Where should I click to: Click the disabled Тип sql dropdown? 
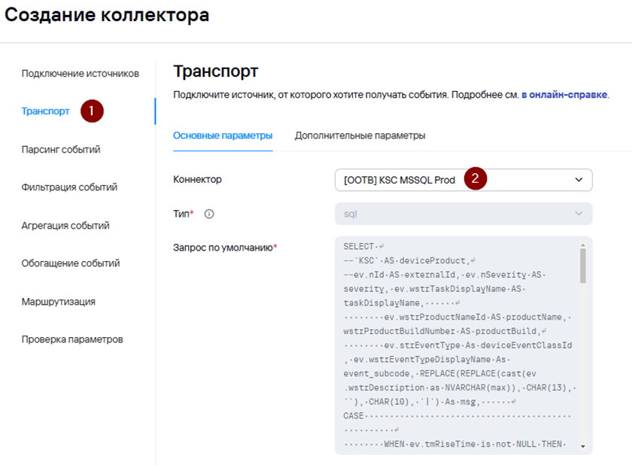463,214
